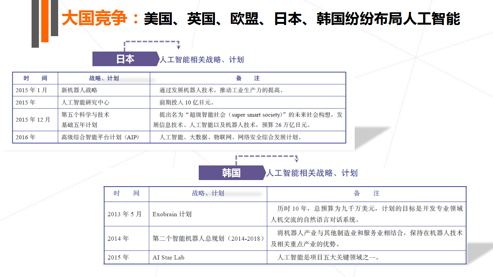Click the slide title 大国竞争
The height and width of the screenshot is (277, 493).
tap(94, 18)
